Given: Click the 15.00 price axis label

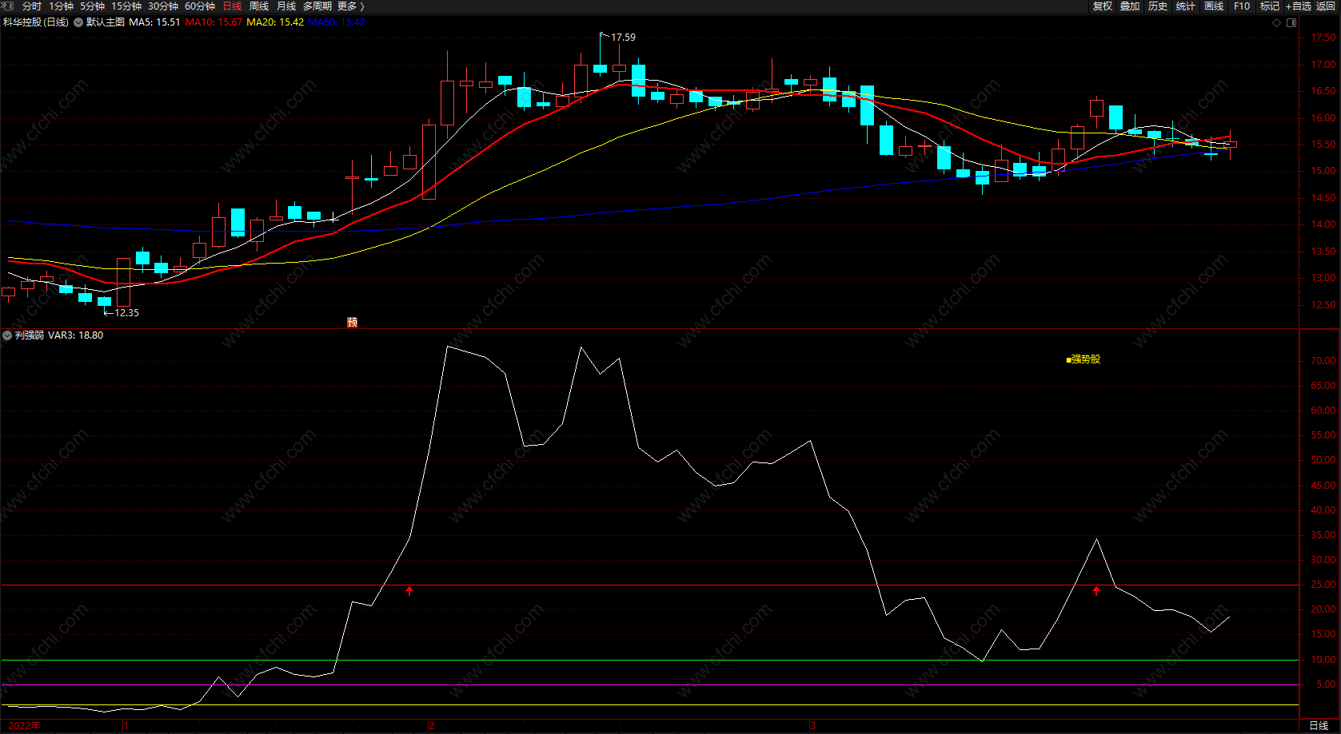Looking at the screenshot, I should click(1323, 171).
